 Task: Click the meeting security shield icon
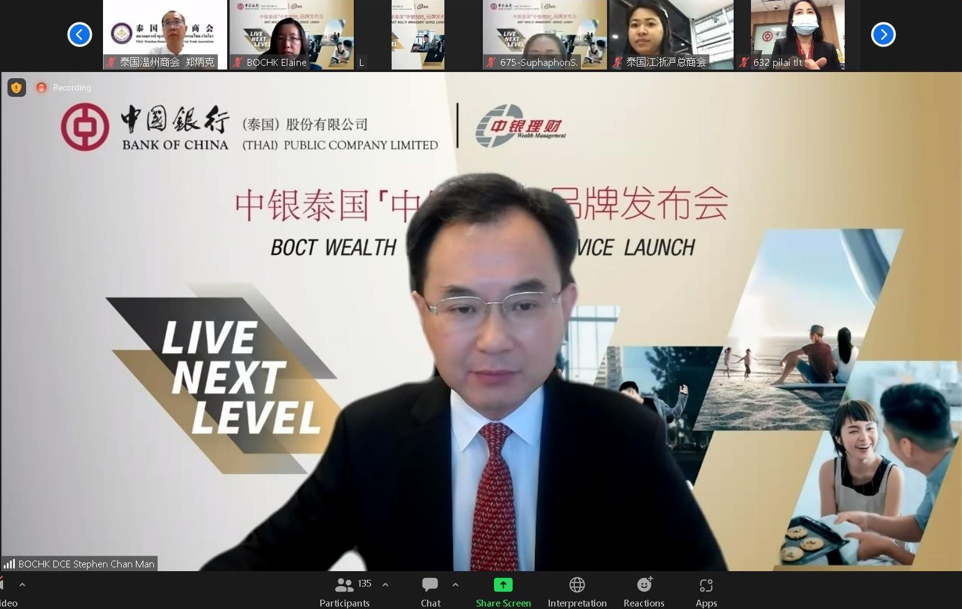[x=16, y=88]
